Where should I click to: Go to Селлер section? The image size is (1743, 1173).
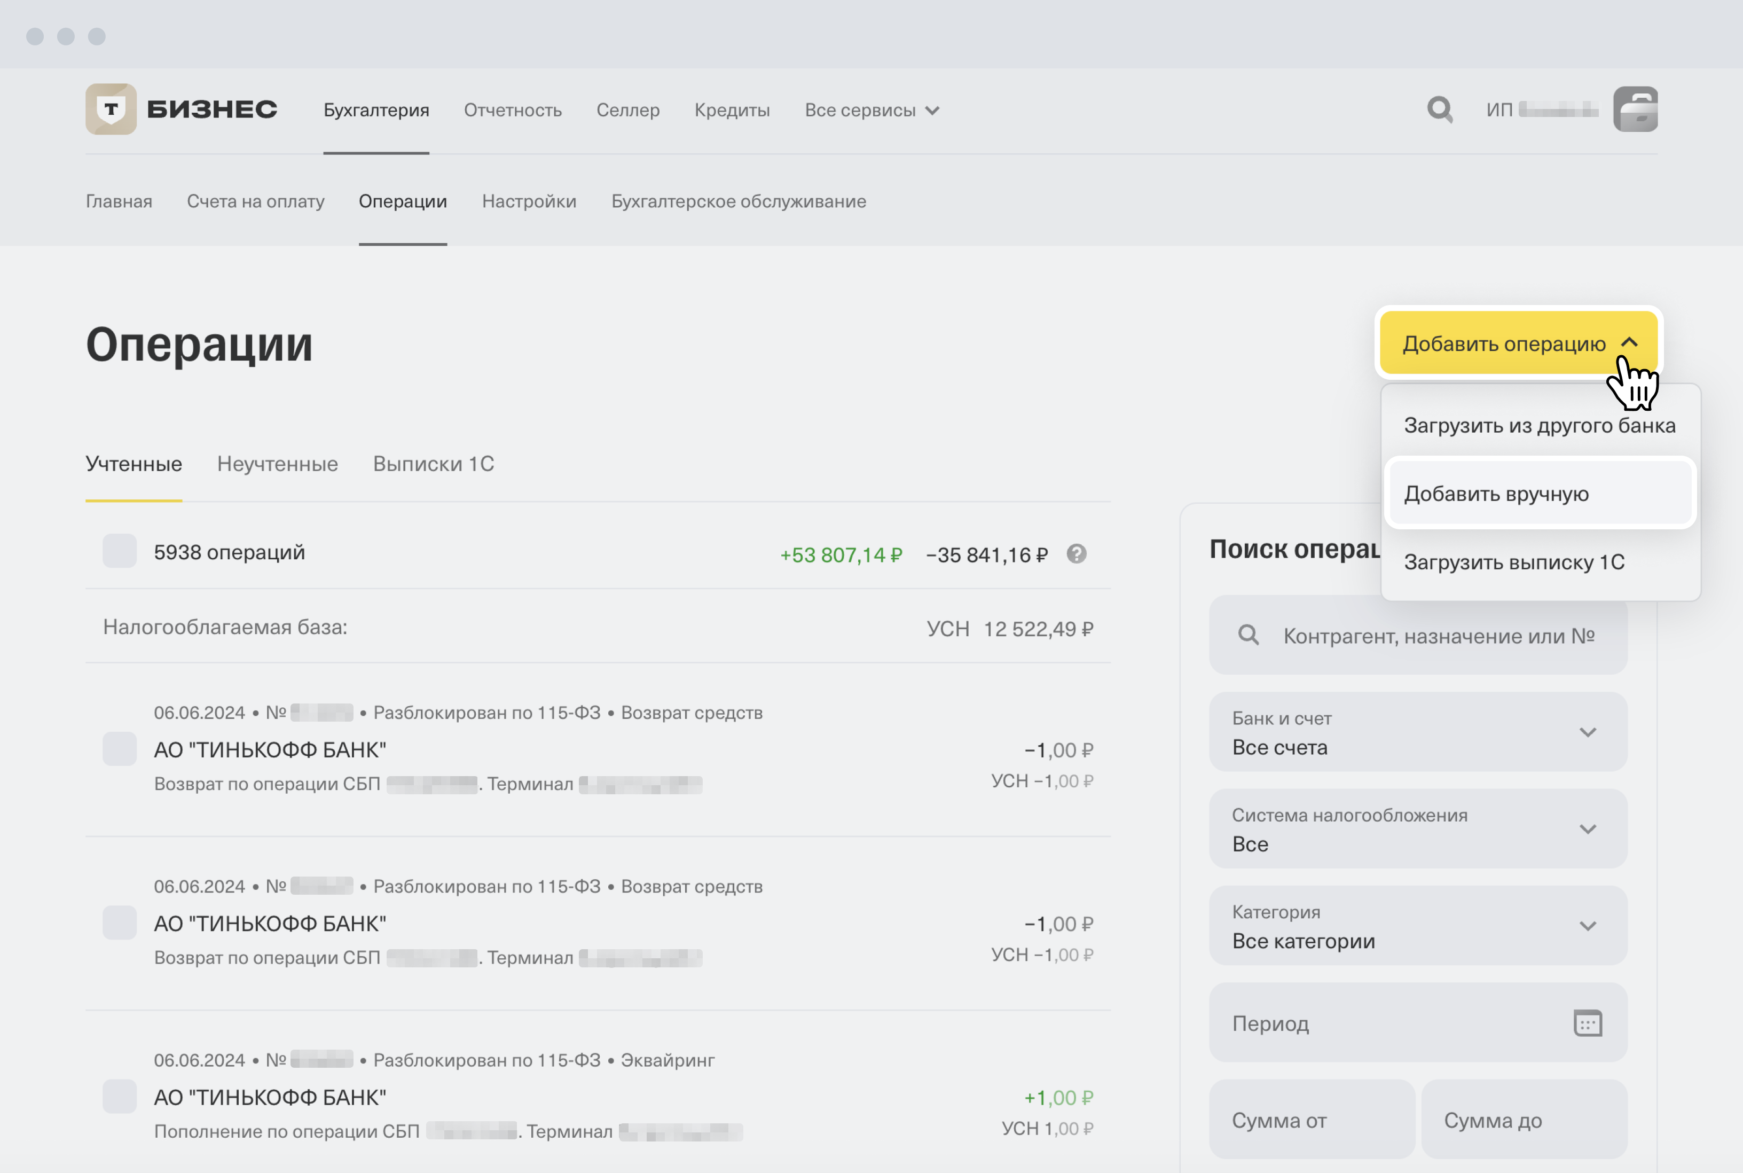pyautogui.click(x=628, y=110)
